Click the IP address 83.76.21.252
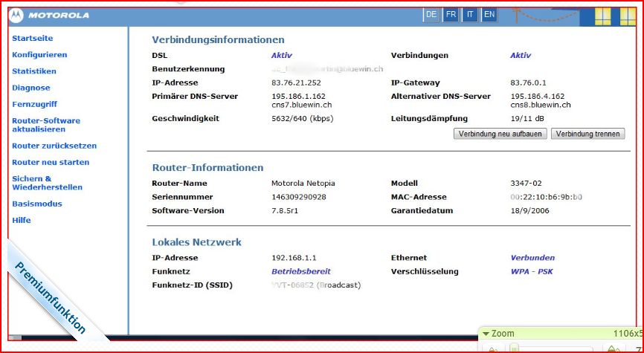This screenshot has height=353, width=644. (x=296, y=82)
